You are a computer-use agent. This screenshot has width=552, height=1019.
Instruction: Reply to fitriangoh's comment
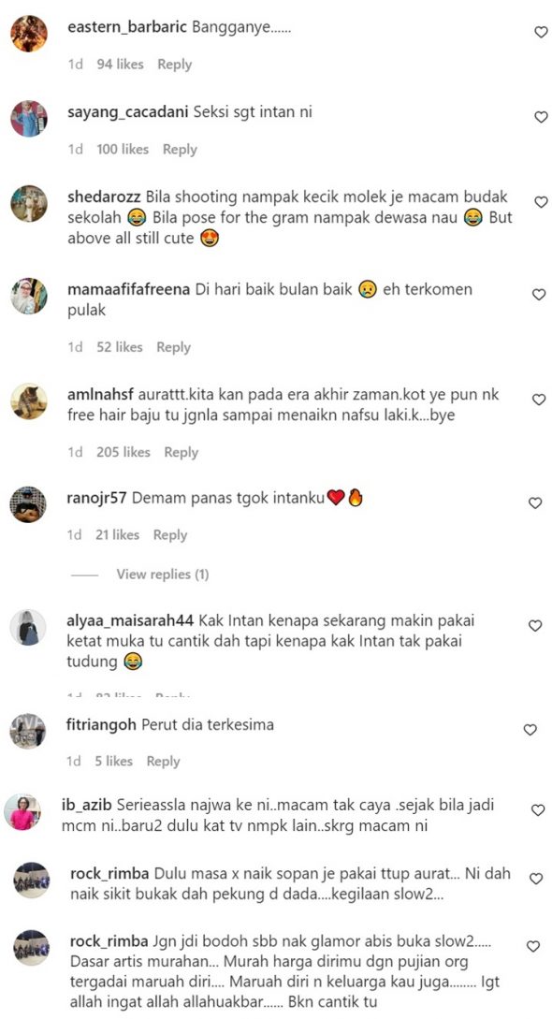point(163,761)
